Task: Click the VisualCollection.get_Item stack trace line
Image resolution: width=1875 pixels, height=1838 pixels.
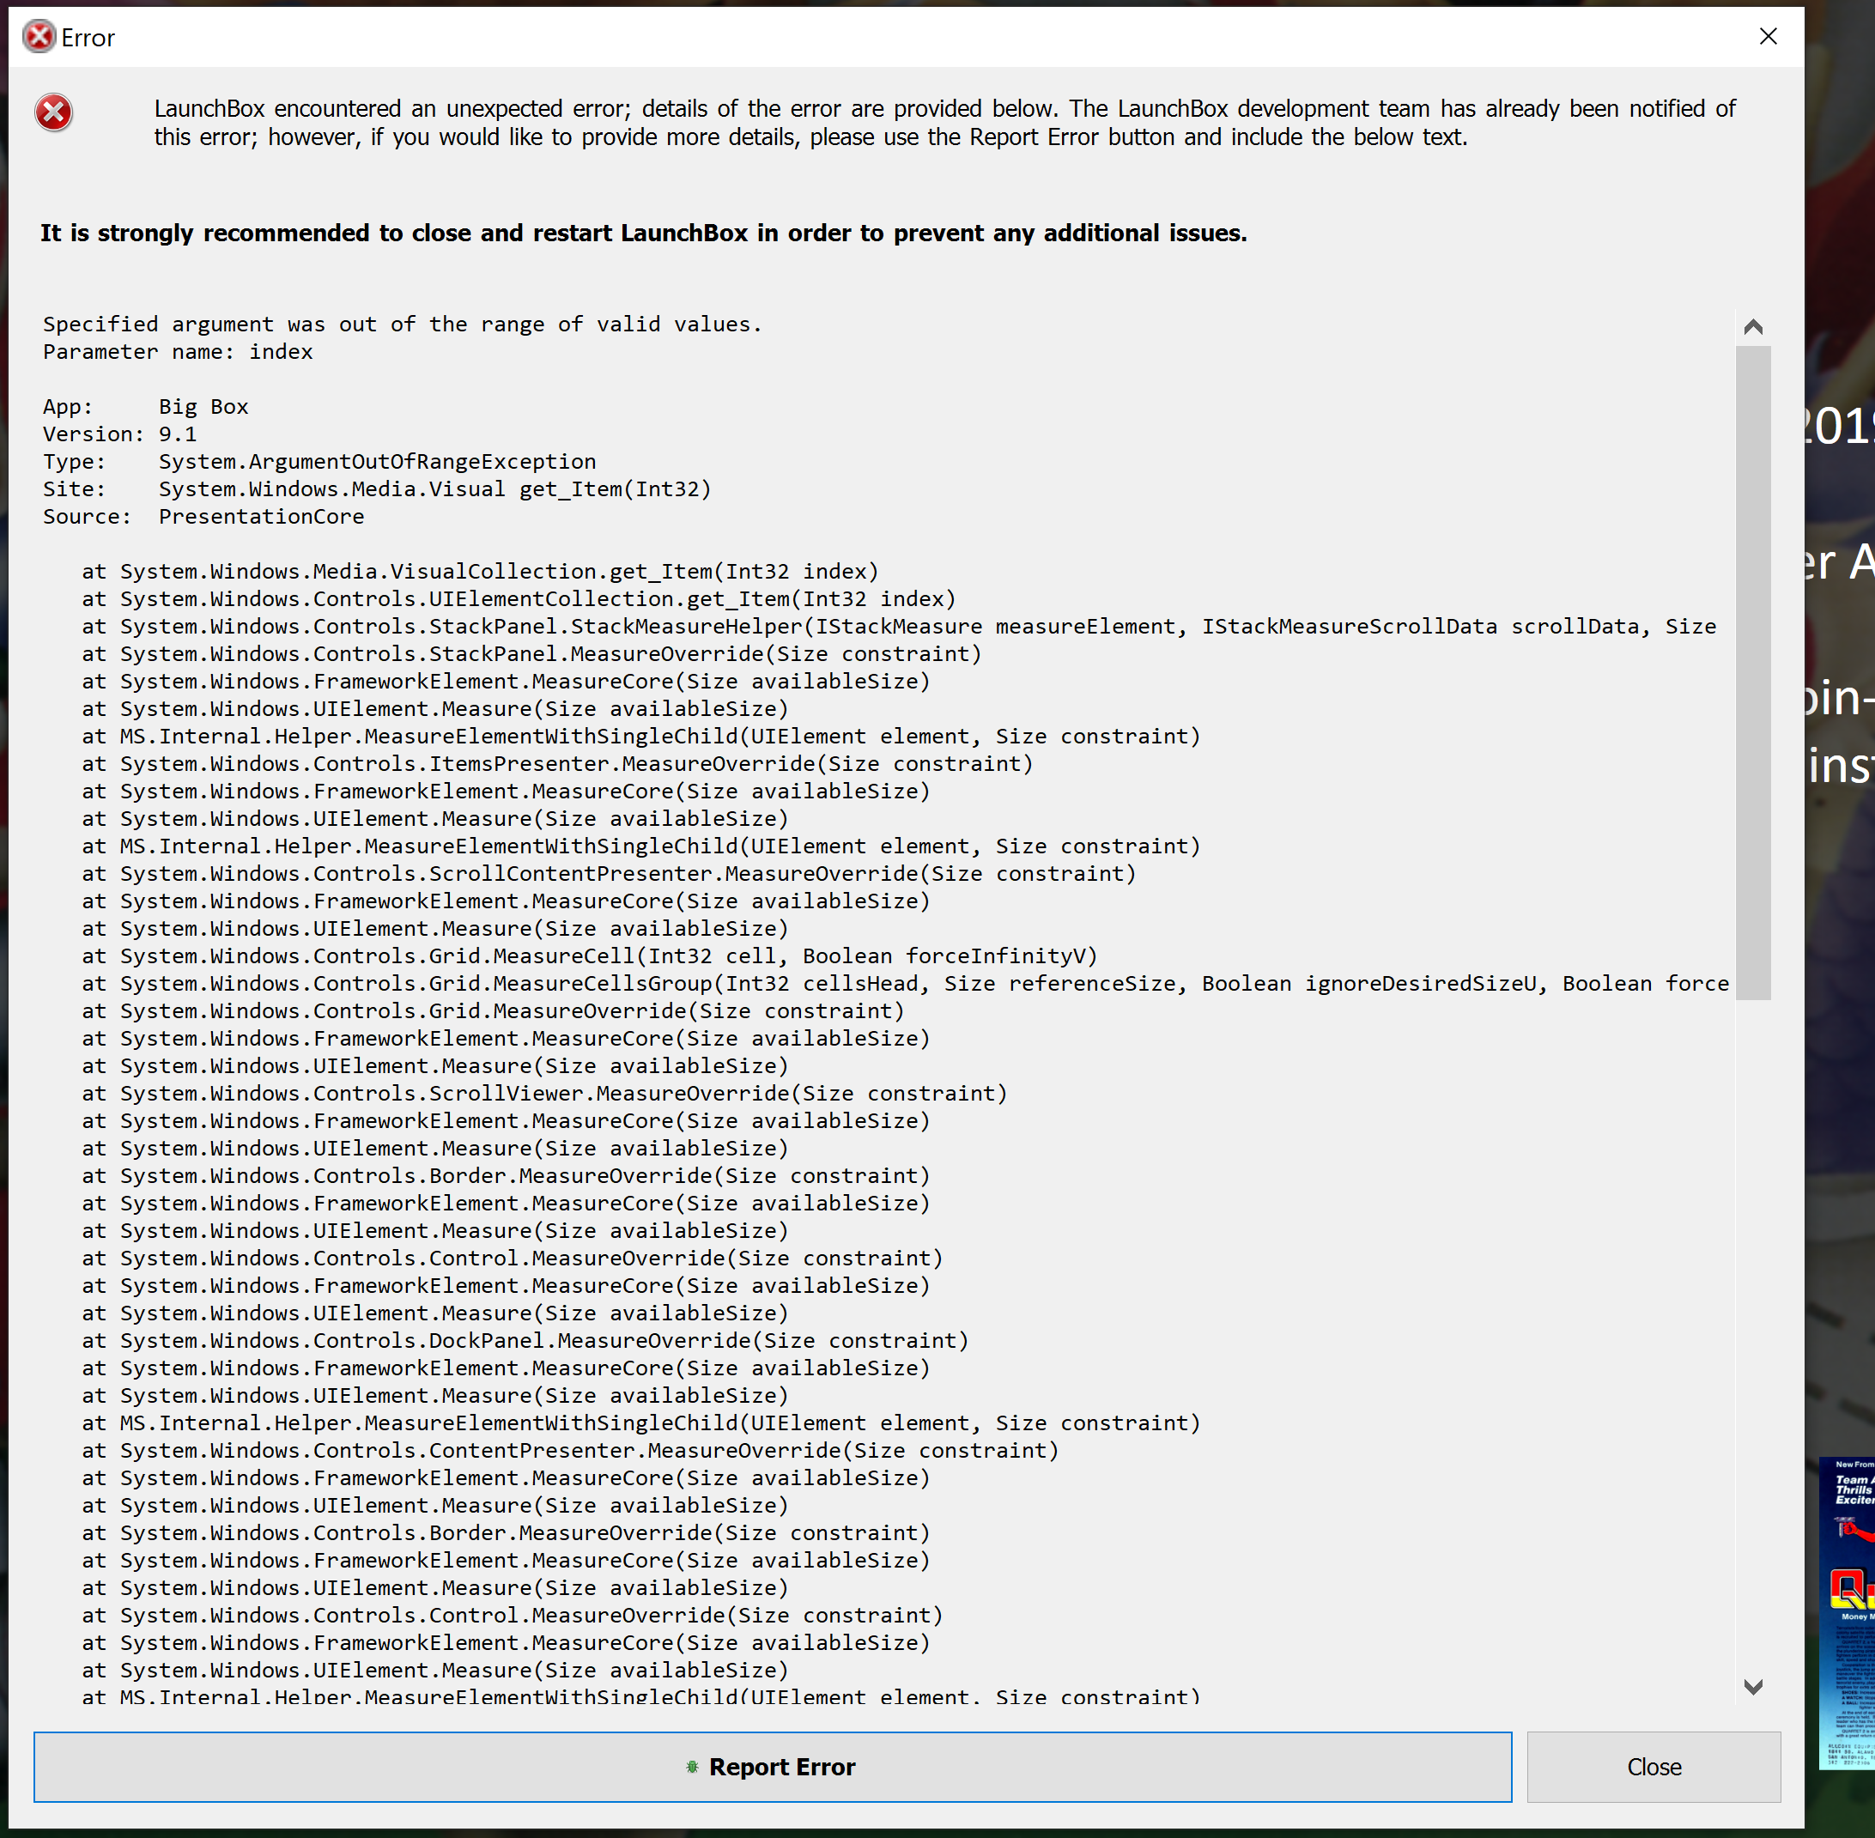Action: (x=480, y=572)
